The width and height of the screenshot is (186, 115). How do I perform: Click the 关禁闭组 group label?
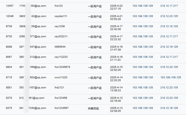click(x=93, y=108)
